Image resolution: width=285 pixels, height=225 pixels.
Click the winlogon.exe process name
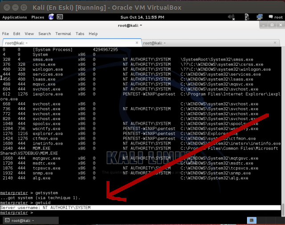pyautogui.click(x=48, y=69)
